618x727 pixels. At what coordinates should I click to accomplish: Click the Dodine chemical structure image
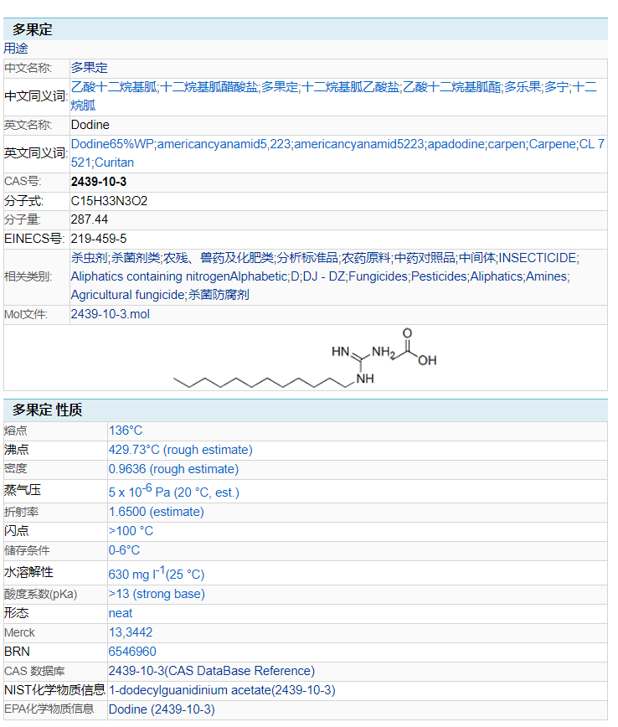305,358
